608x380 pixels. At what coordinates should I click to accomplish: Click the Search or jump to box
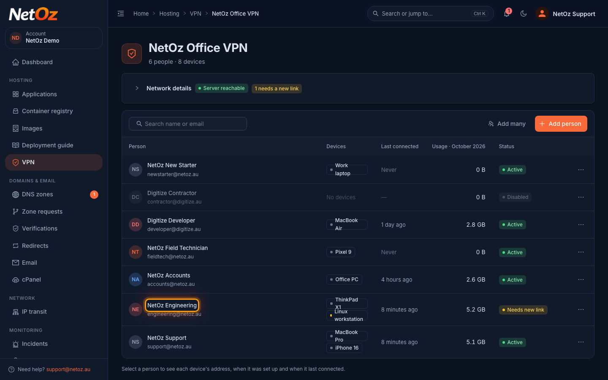(x=431, y=14)
